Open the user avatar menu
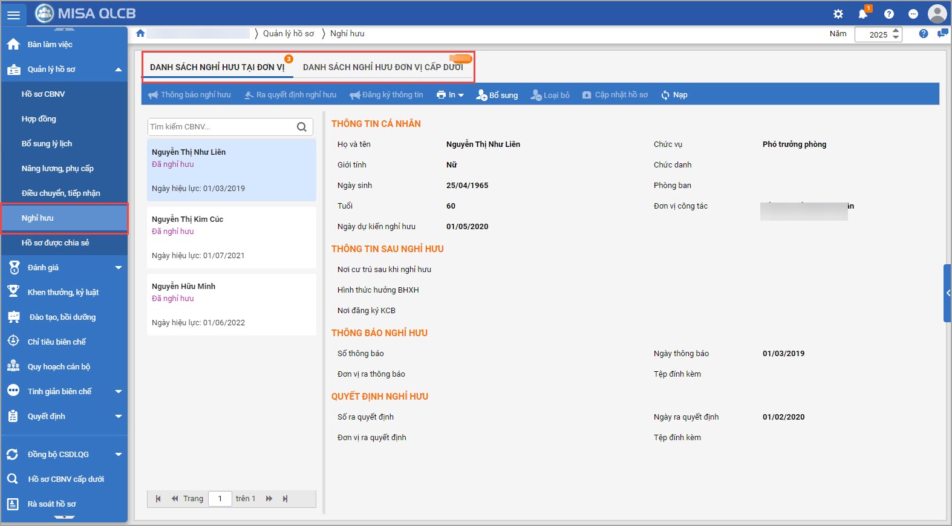The image size is (952, 526). click(x=937, y=13)
